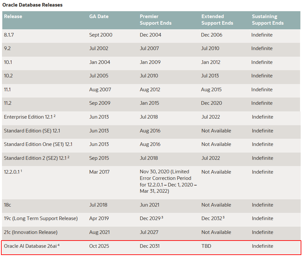Screen dimensions: 303x257
Task: Open footnote 1 next to release 12.2.0.1
Action: click(21, 171)
